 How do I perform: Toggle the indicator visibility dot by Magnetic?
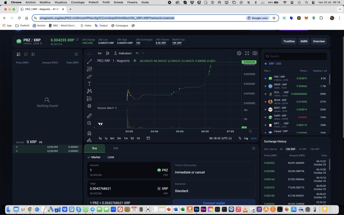tap(135, 61)
